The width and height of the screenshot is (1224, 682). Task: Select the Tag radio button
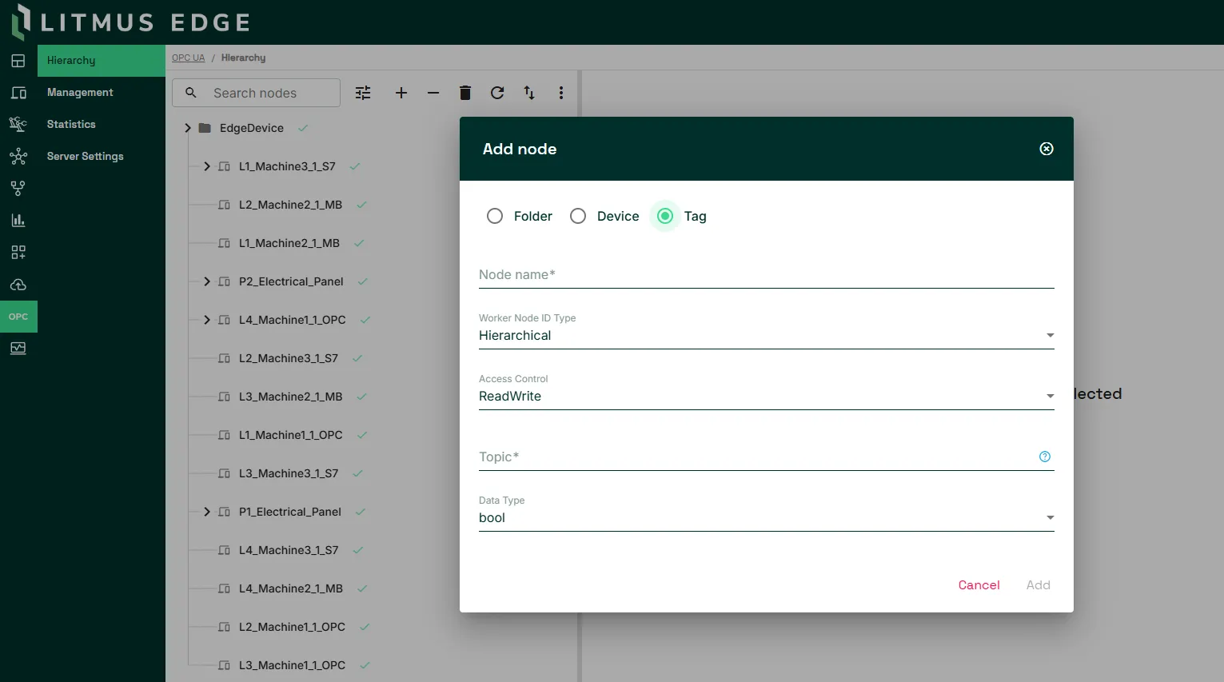coord(665,216)
